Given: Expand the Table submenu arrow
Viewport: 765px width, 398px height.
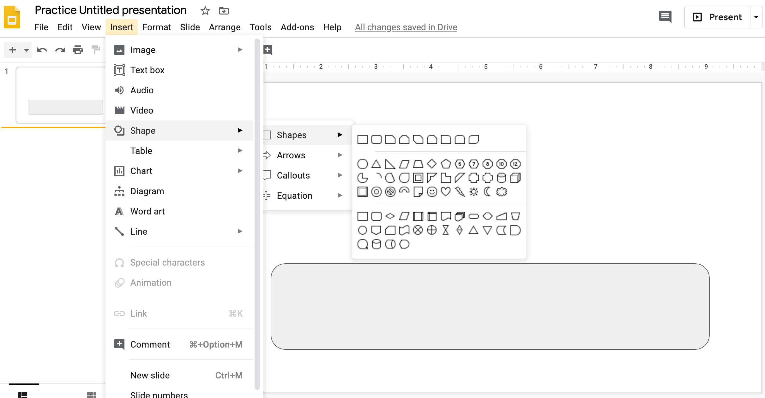Looking at the screenshot, I should click(240, 151).
